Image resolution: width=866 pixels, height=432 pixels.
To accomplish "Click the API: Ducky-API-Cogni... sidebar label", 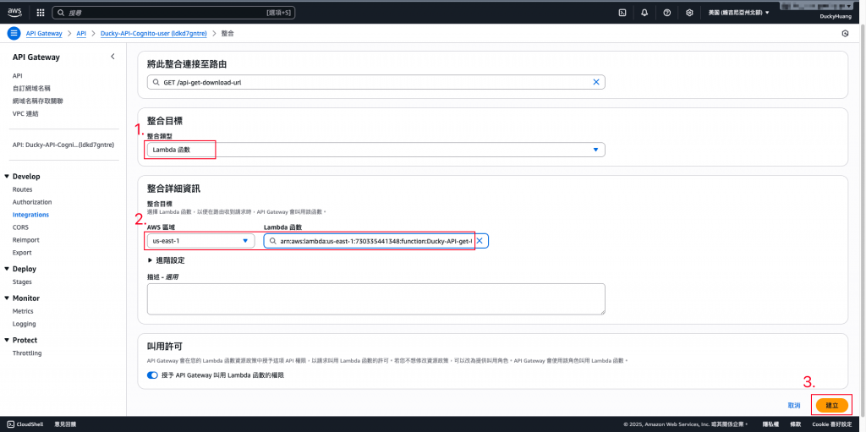I will point(63,145).
